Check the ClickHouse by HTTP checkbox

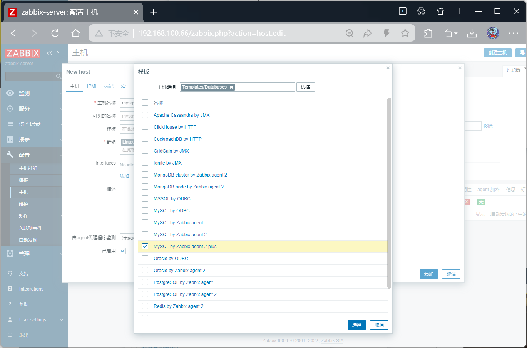click(145, 127)
